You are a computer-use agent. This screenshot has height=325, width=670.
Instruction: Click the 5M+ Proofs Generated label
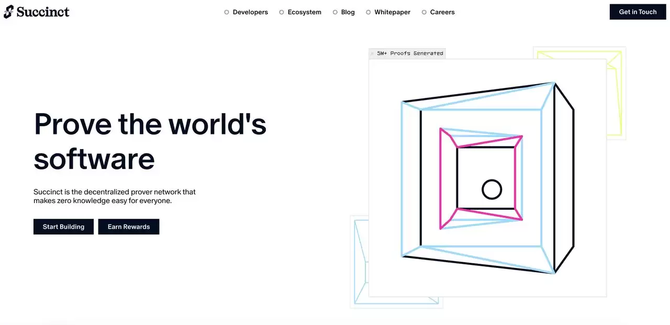click(410, 53)
